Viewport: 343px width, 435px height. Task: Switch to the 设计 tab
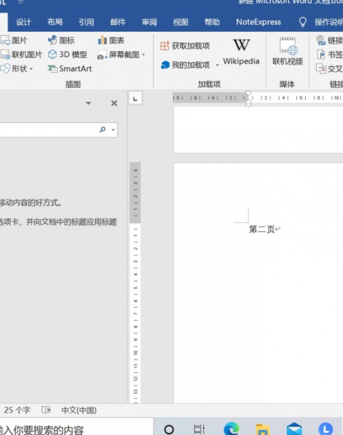click(x=23, y=22)
